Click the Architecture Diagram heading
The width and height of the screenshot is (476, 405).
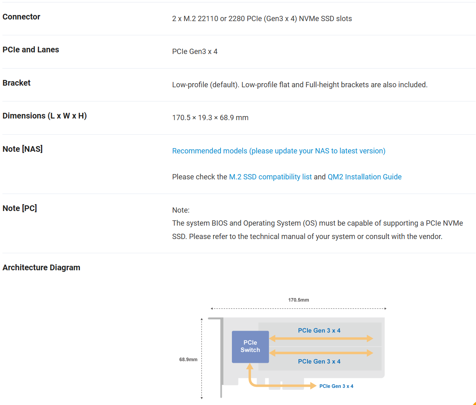41,268
